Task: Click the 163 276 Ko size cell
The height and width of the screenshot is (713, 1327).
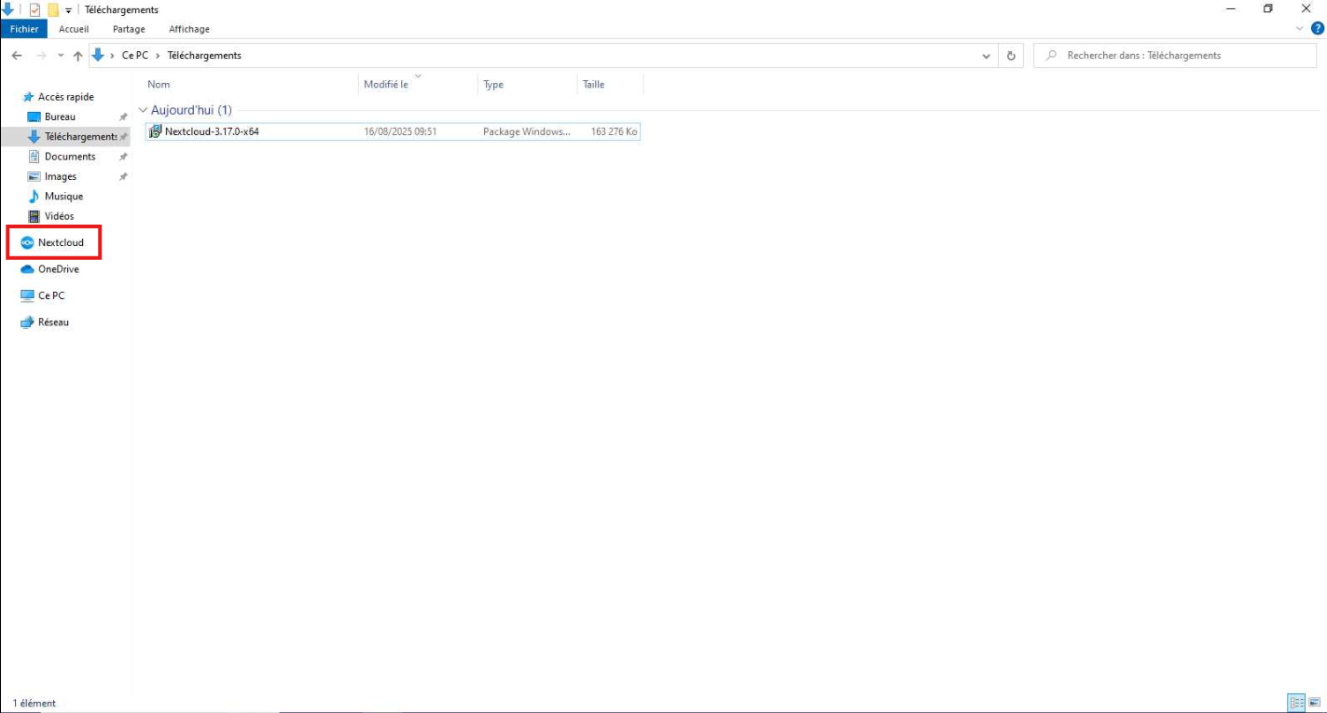Action: click(614, 132)
